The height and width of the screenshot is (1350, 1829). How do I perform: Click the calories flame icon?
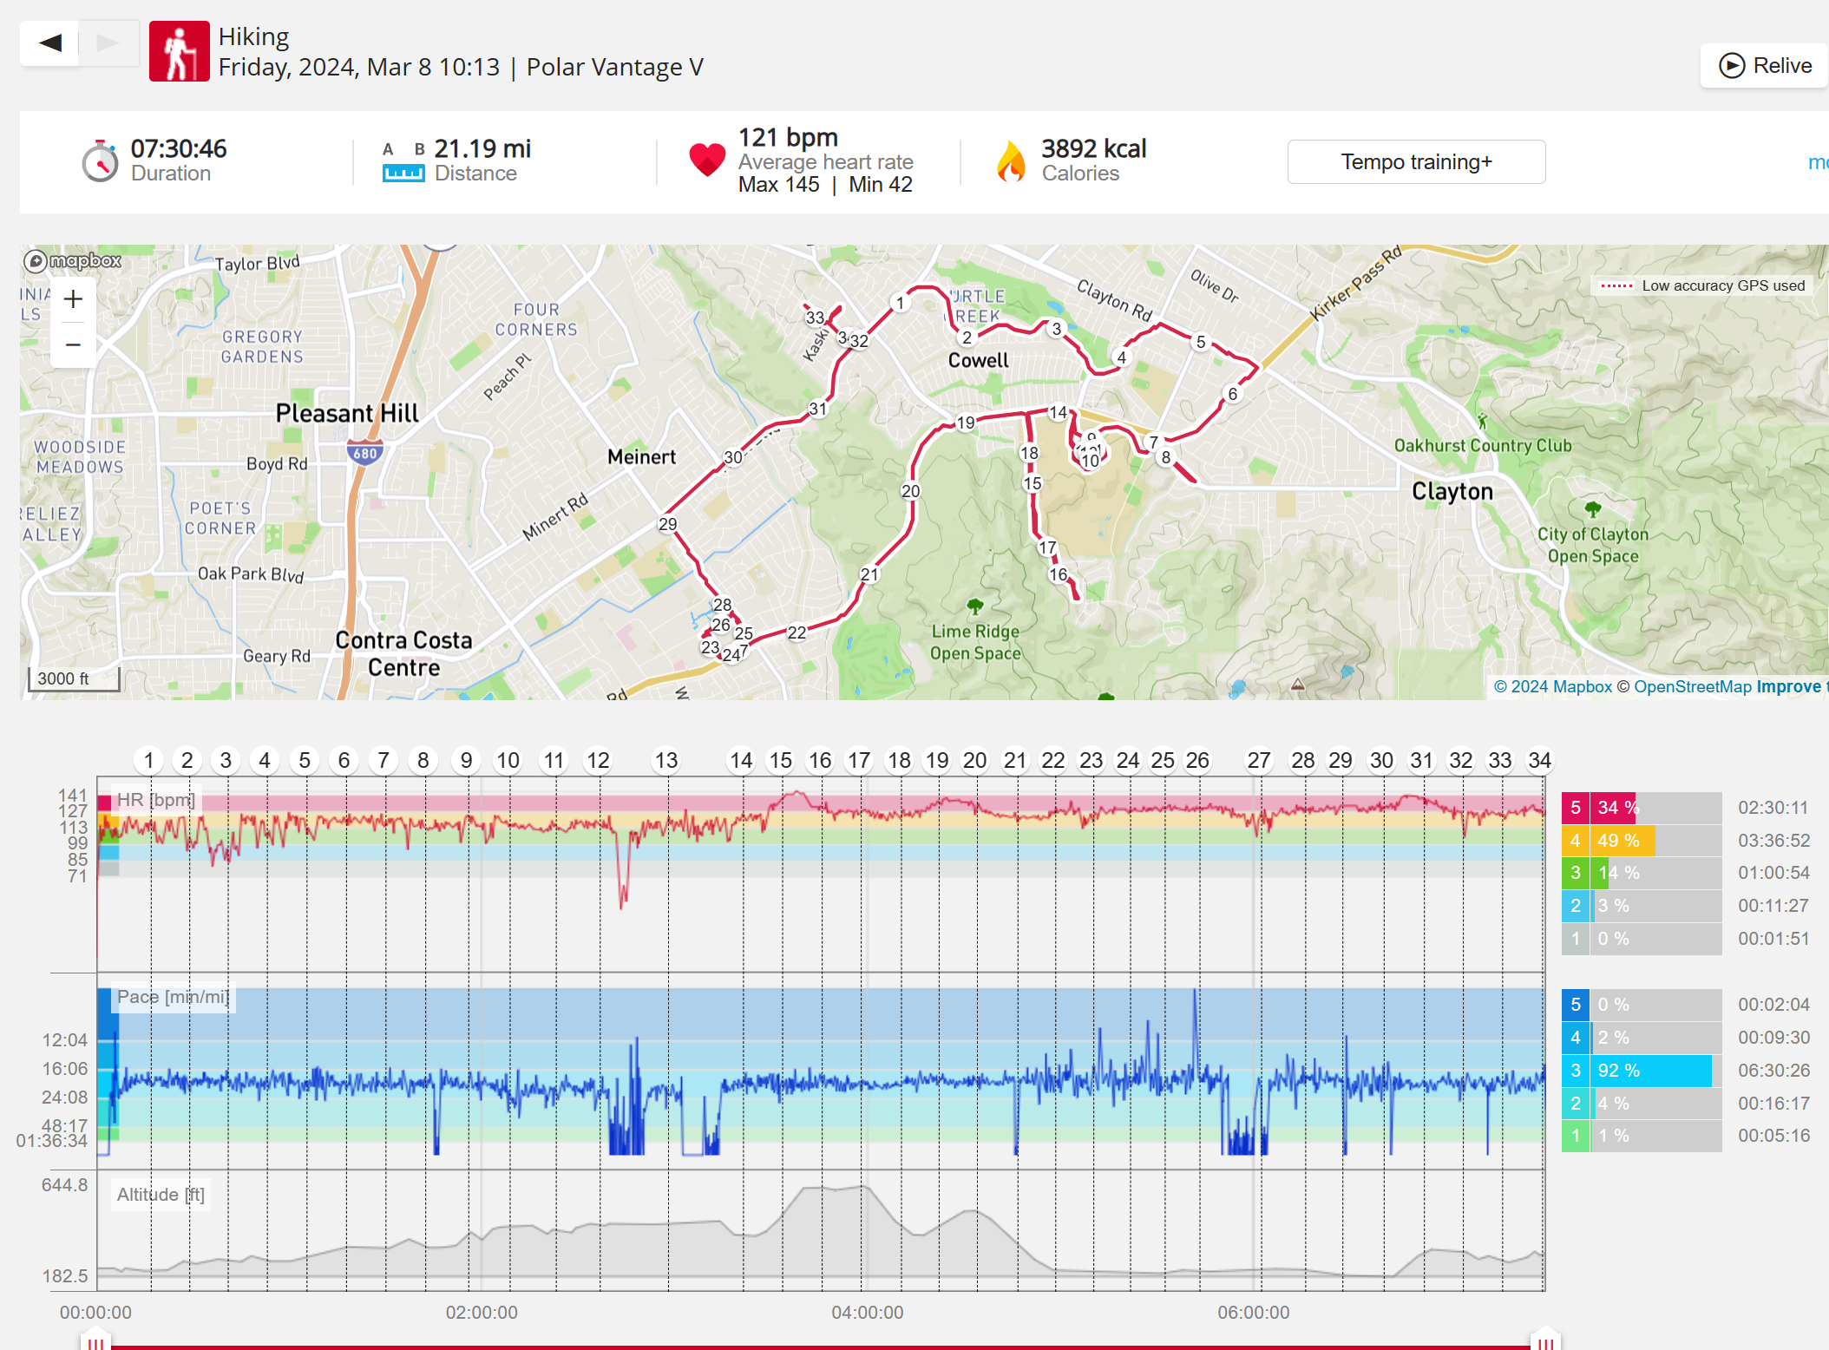coord(1011,161)
